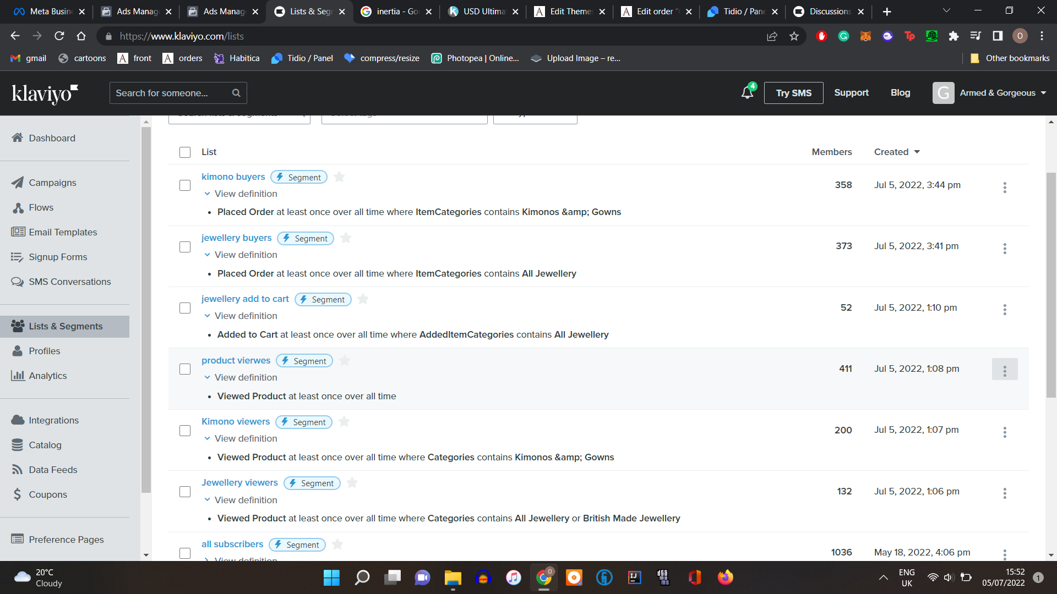The height and width of the screenshot is (594, 1057).
Task: Open the options menu for the Kimono viewers row
Action: (1005, 432)
